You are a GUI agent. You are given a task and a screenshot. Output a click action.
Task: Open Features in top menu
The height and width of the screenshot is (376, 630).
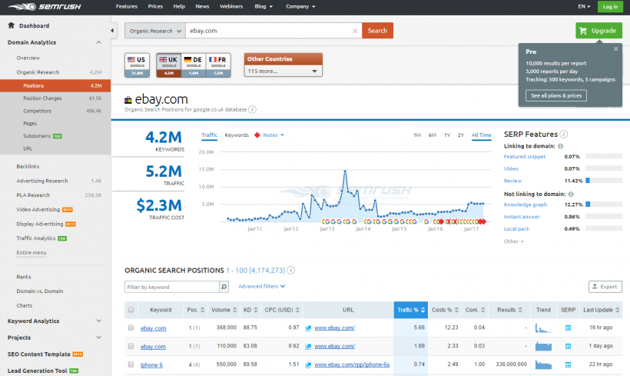pos(127,6)
